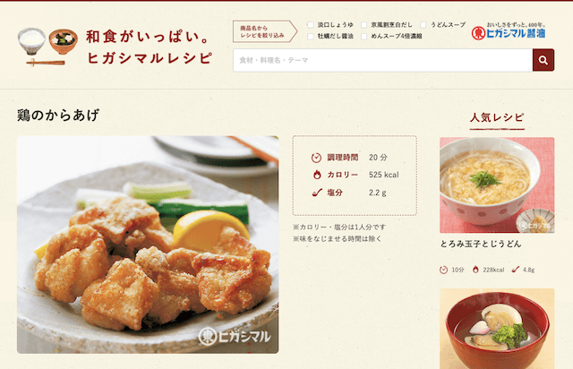Click the clock icon next to 10分
This screenshot has height=369, width=573.
[x=443, y=270]
